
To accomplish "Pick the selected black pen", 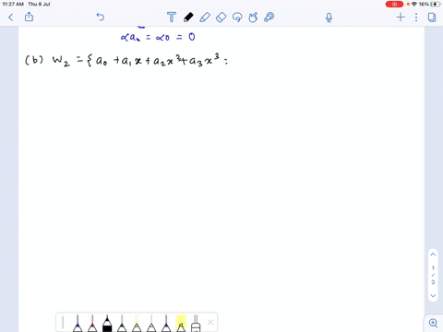I will click(107, 324).
